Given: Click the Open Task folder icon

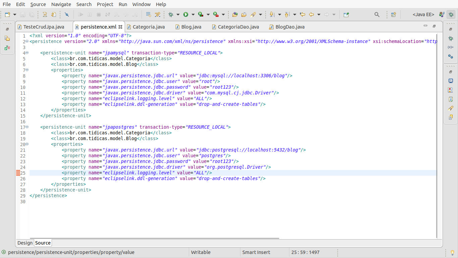Looking at the screenshot, I should click(x=244, y=14).
